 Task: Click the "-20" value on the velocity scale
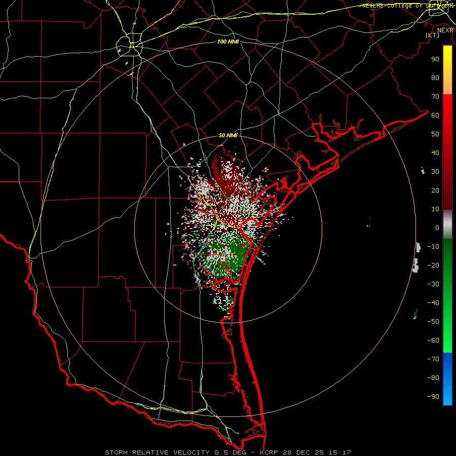click(433, 265)
